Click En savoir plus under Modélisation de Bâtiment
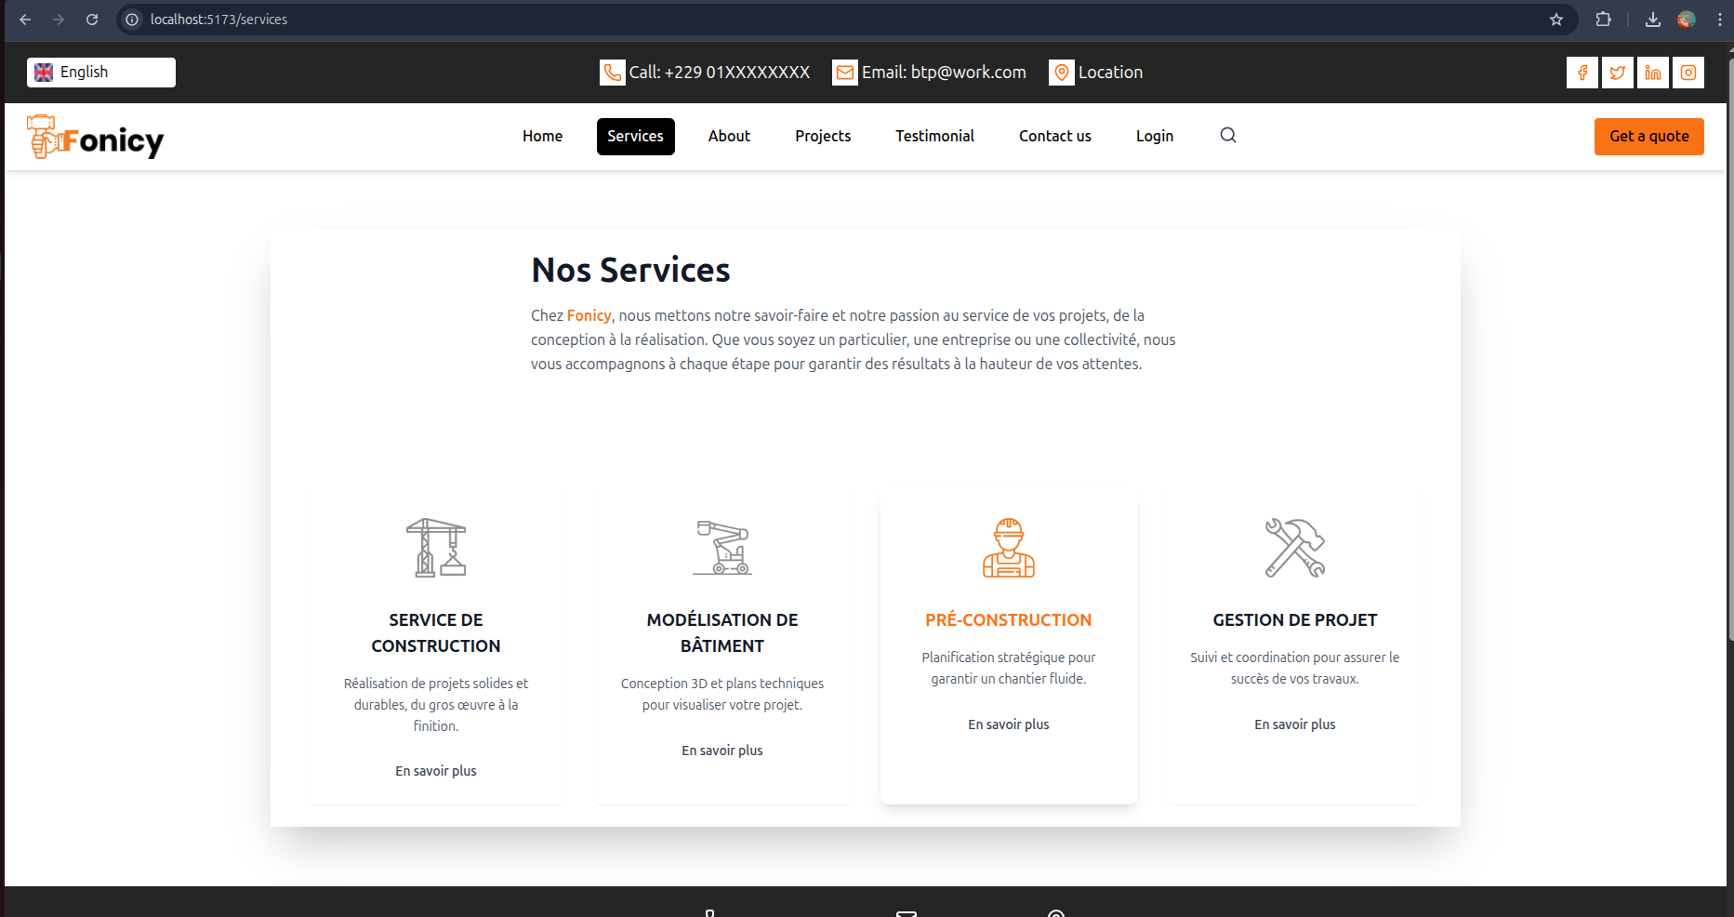Viewport: 1734px width, 917px height. tap(722, 751)
